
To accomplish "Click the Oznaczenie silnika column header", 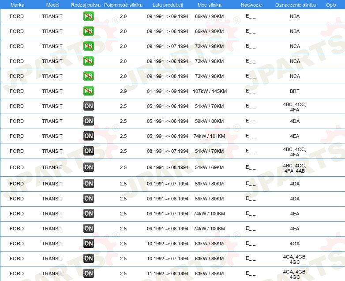I will coord(295,5).
